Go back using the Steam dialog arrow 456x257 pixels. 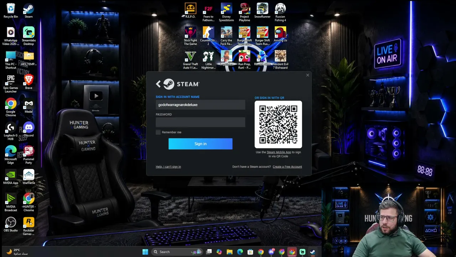(x=158, y=84)
